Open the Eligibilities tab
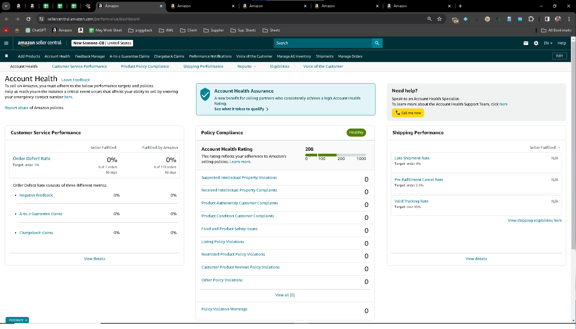 (279, 67)
